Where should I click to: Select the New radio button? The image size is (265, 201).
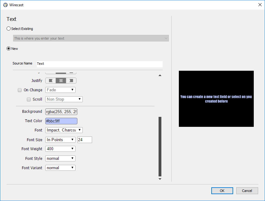[8, 48]
